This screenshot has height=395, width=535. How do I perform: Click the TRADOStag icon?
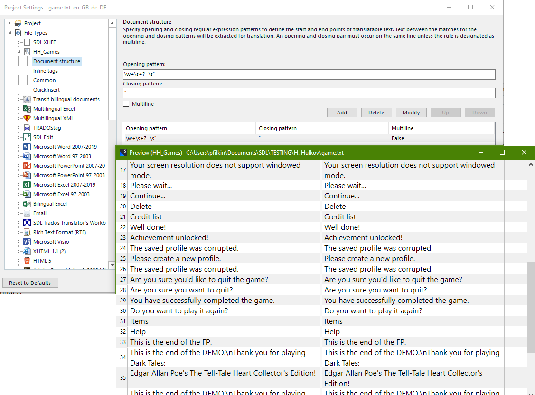click(x=28, y=128)
